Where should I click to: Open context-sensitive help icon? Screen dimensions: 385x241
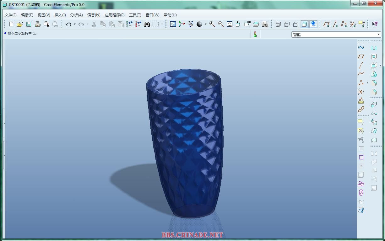(375, 24)
